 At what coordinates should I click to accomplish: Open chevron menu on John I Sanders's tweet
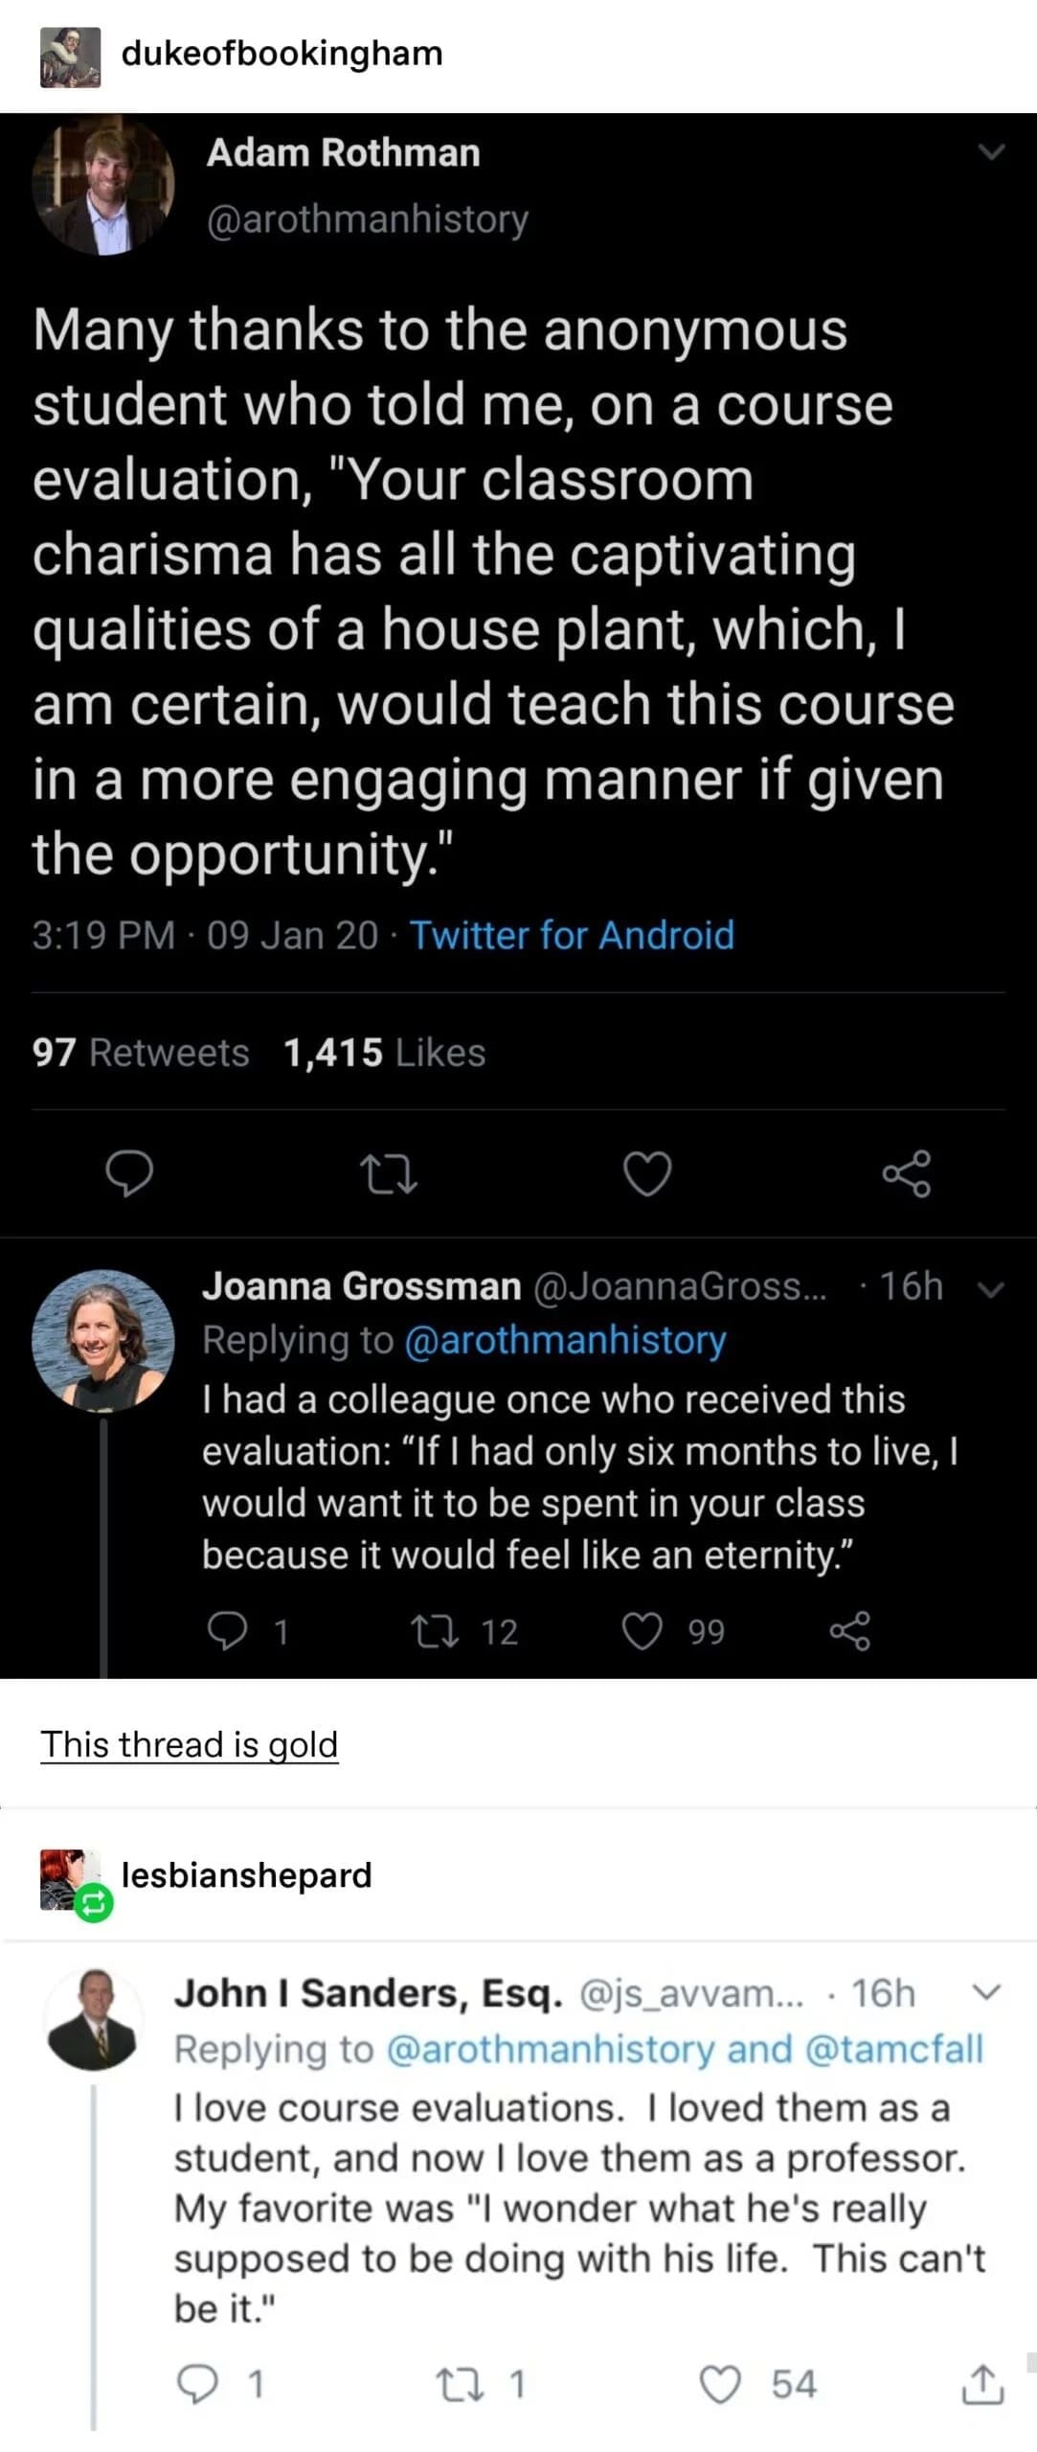(986, 1993)
